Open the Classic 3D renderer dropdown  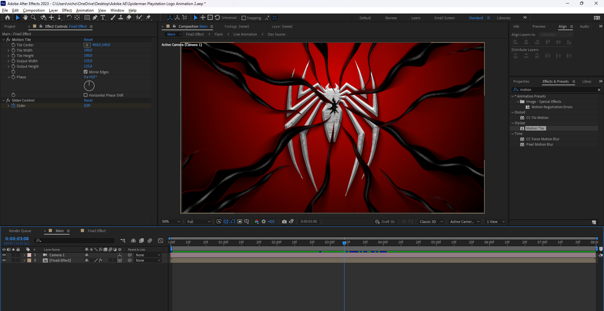tap(431, 222)
